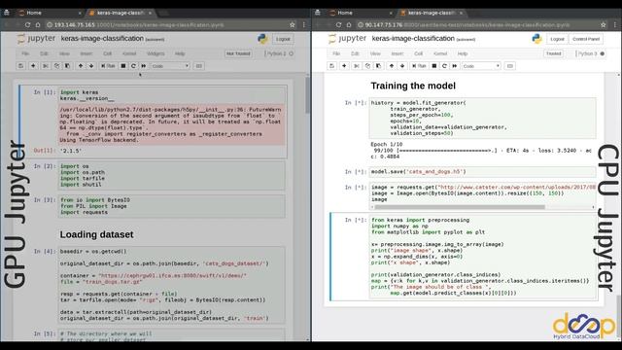Click Run in the CPU Jupyter toolbar

(x=419, y=66)
